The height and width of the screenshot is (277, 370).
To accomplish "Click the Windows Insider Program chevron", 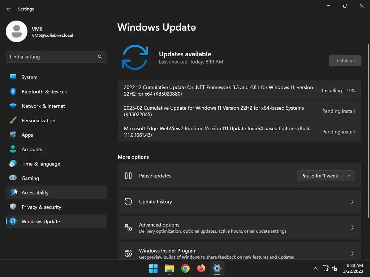I will (x=352, y=254).
